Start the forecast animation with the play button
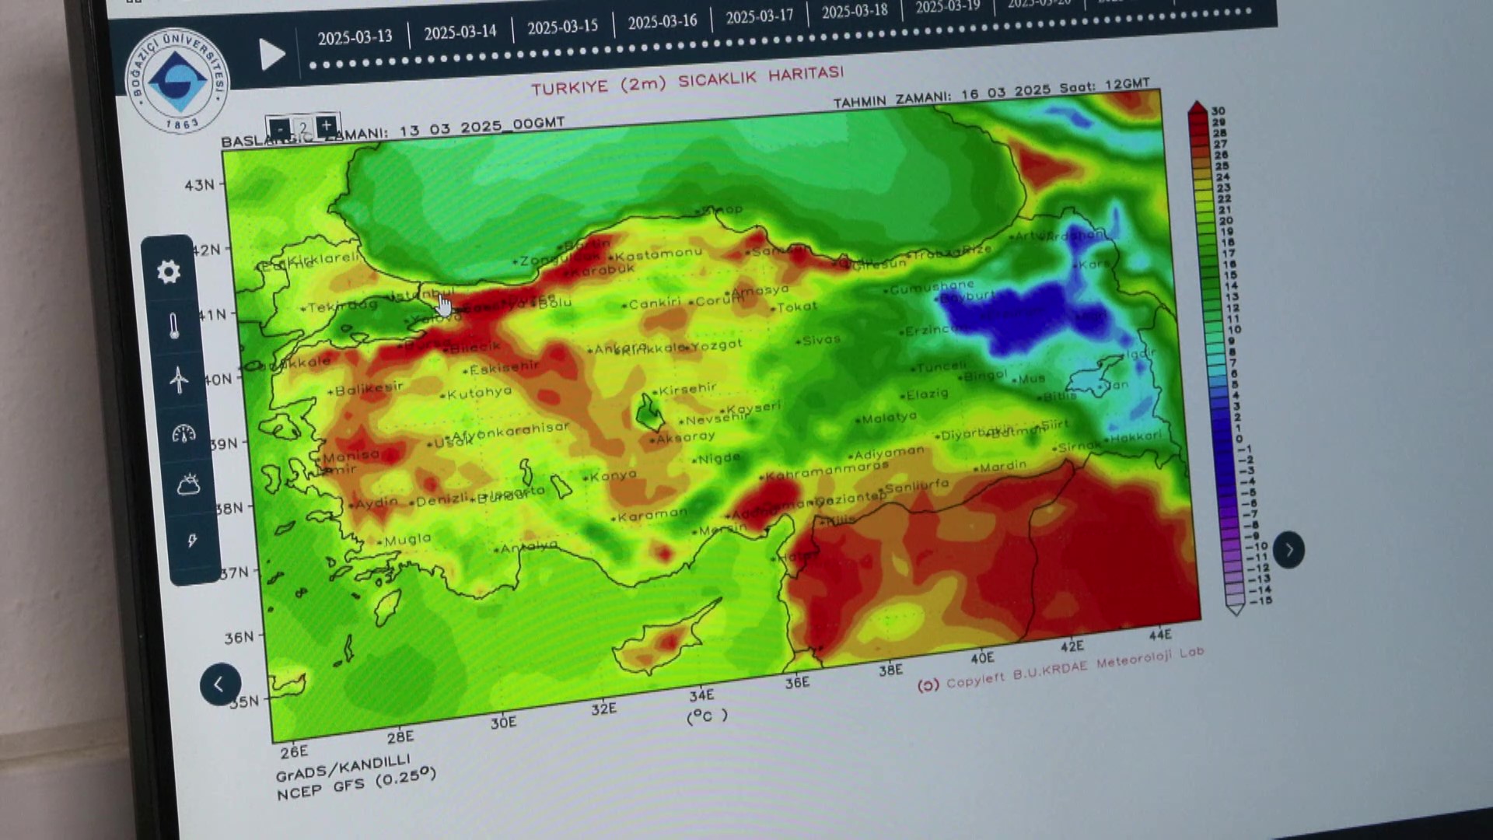The width and height of the screenshot is (1493, 840). click(272, 54)
